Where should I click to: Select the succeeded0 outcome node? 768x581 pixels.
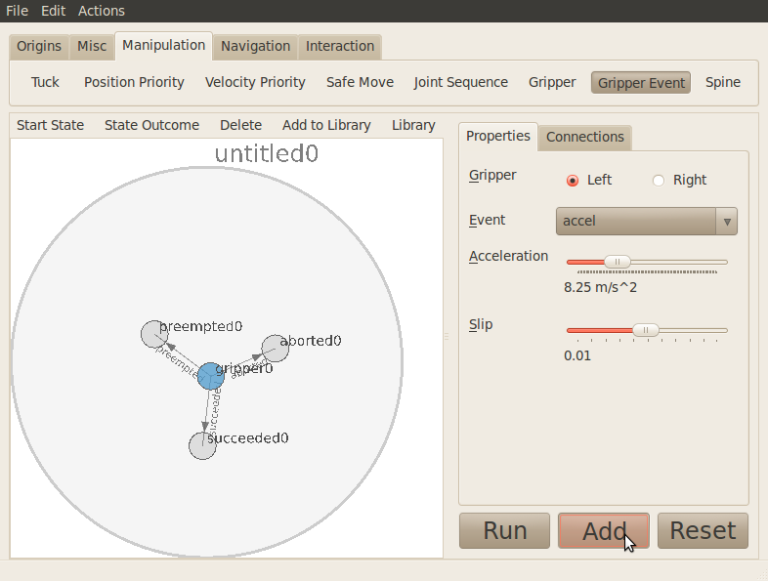click(x=201, y=445)
